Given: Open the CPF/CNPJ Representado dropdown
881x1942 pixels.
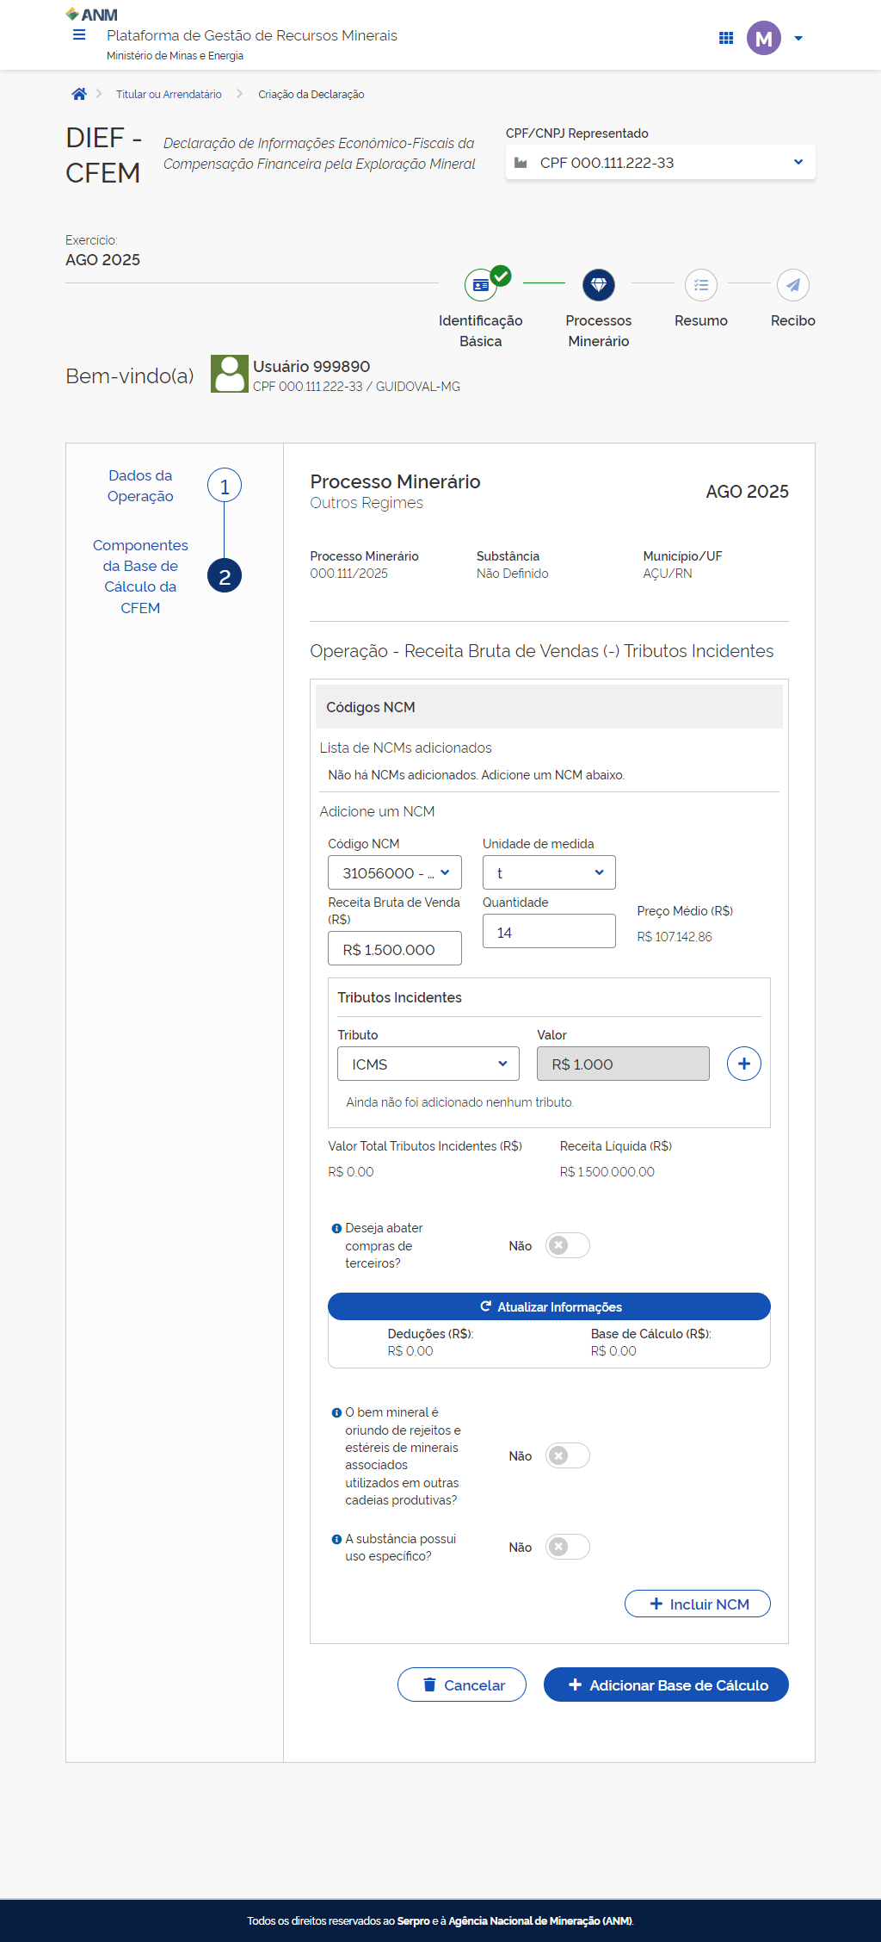Looking at the screenshot, I should point(660,163).
